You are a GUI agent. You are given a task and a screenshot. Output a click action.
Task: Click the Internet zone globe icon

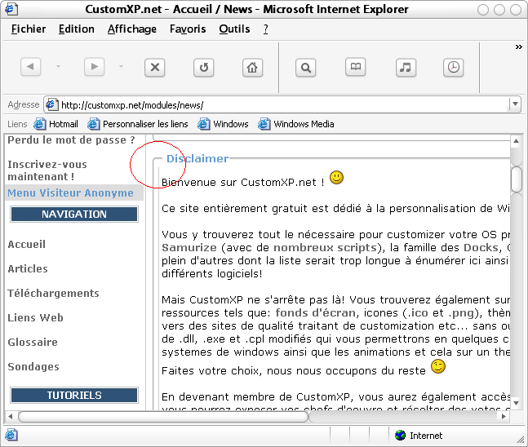coord(401,436)
